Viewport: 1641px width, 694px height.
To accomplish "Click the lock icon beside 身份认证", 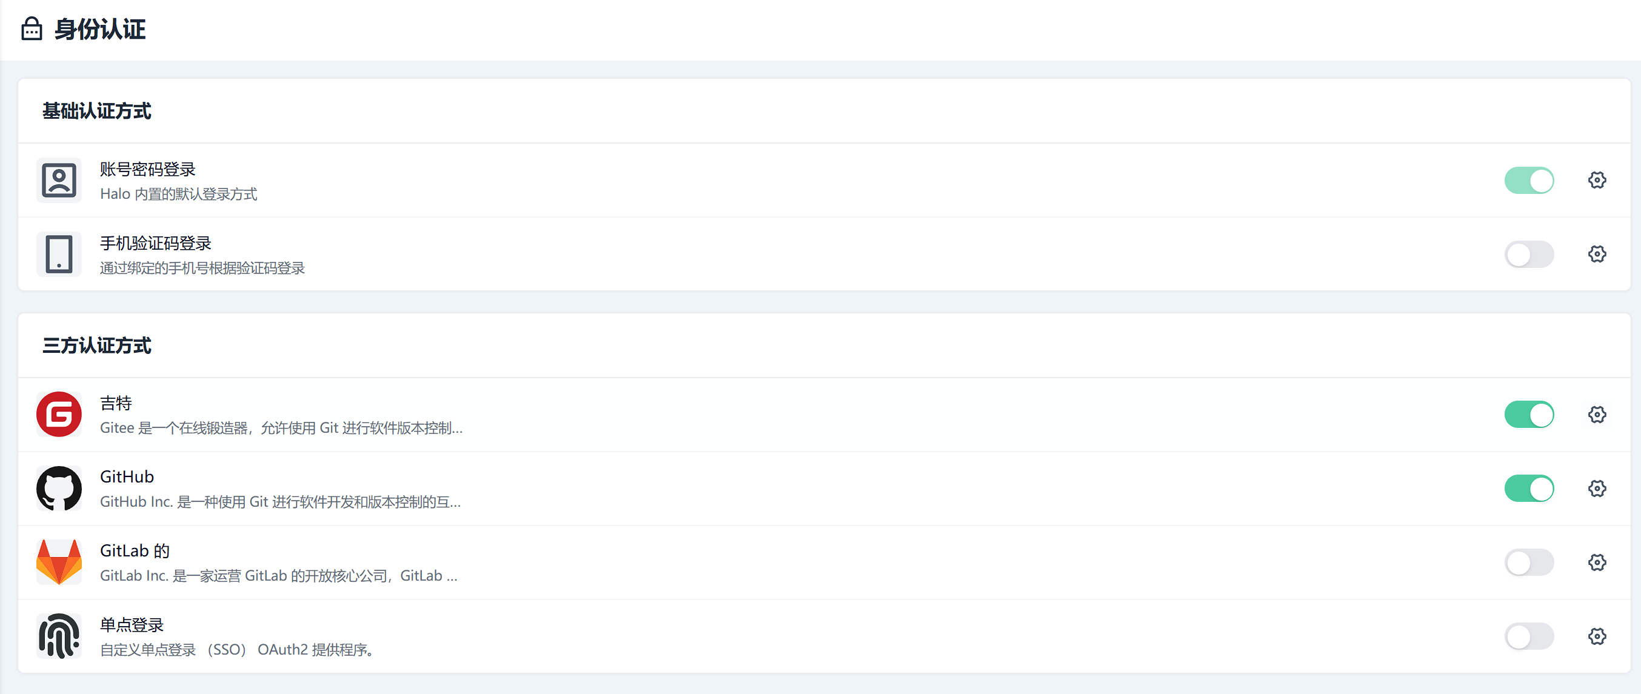I will 32,29.
